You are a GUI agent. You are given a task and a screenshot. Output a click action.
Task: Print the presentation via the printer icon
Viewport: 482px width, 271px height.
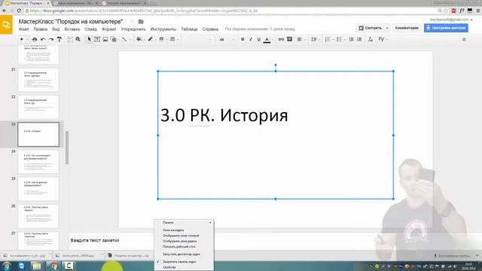pyautogui.click(x=35, y=39)
